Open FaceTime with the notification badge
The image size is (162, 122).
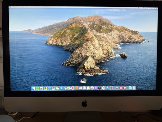click(x=57, y=88)
